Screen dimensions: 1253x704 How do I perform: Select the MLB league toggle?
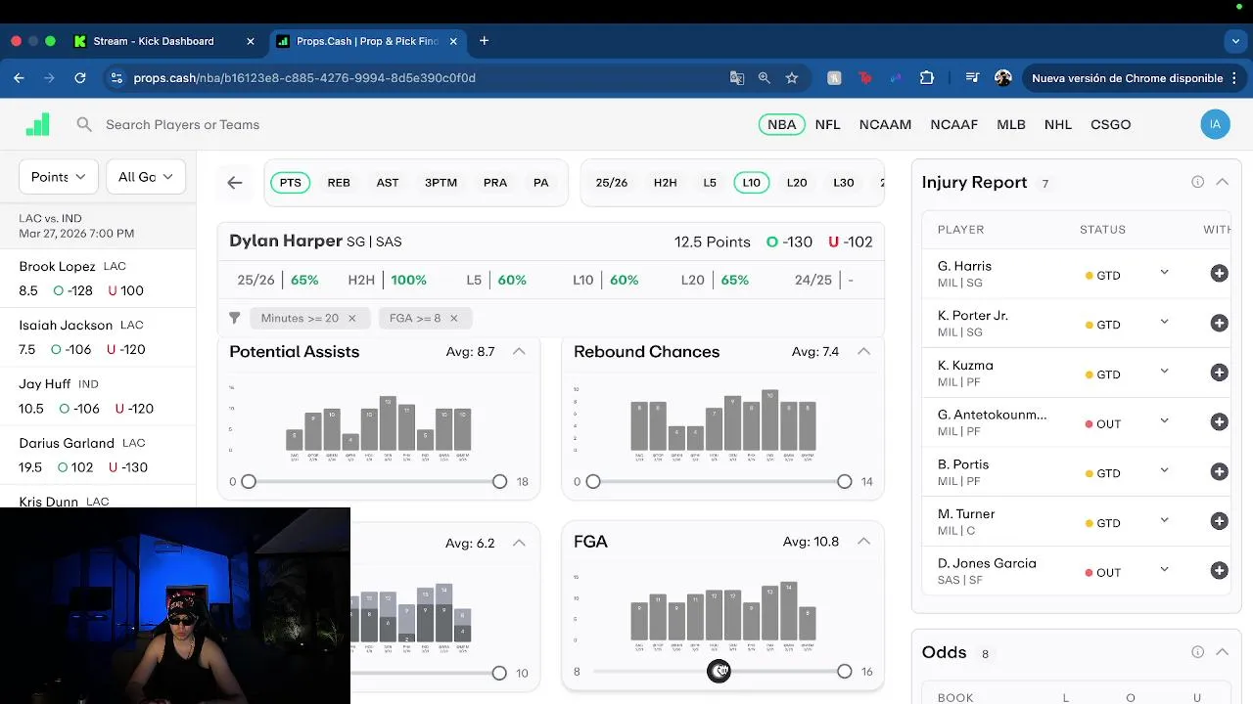pos(1011,124)
